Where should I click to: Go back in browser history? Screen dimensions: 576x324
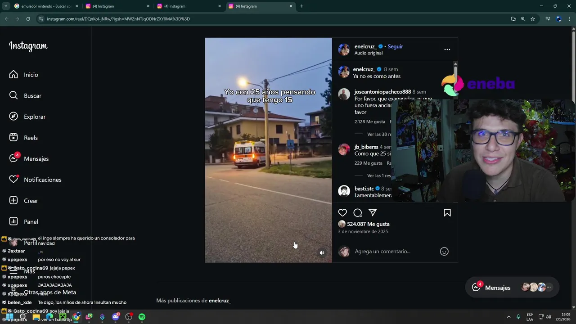point(6,19)
